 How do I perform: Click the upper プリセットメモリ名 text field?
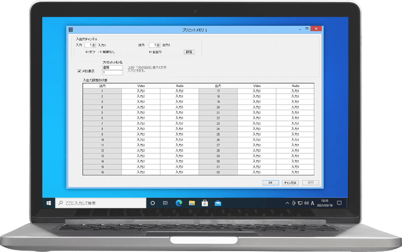click(112, 67)
